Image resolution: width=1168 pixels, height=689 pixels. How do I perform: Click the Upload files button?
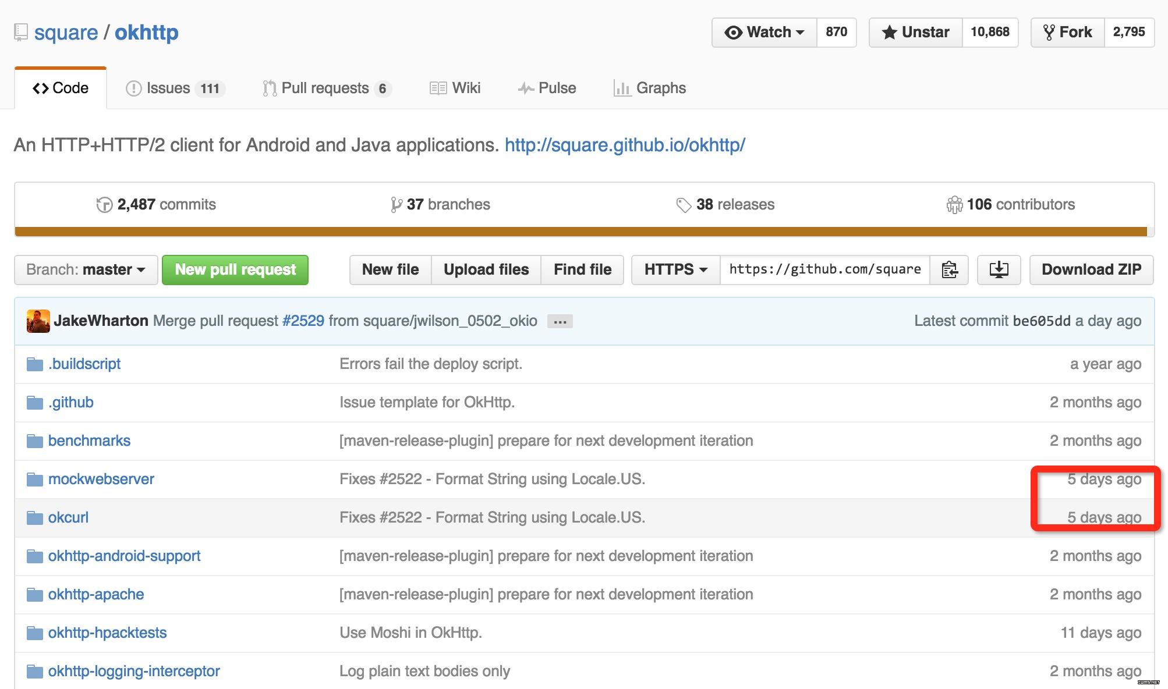point(486,269)
